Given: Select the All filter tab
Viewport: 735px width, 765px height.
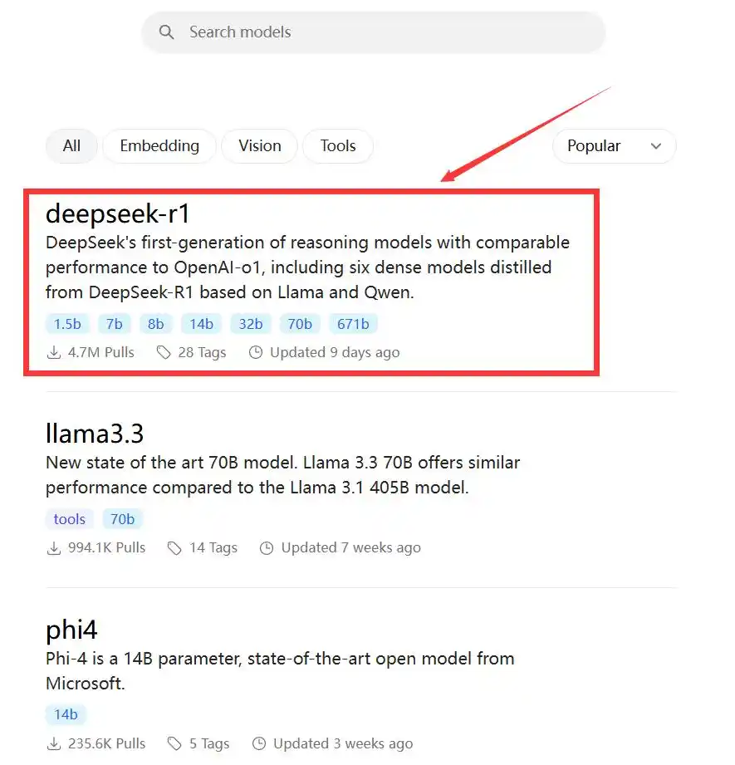Looking at the screenshot, I should tap(71, 146).
